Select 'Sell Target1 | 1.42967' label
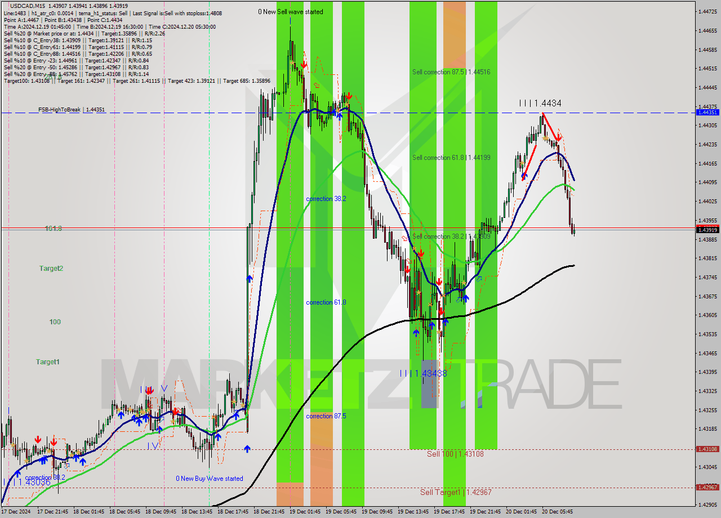The image size is (721, 518). pos(456,492)
